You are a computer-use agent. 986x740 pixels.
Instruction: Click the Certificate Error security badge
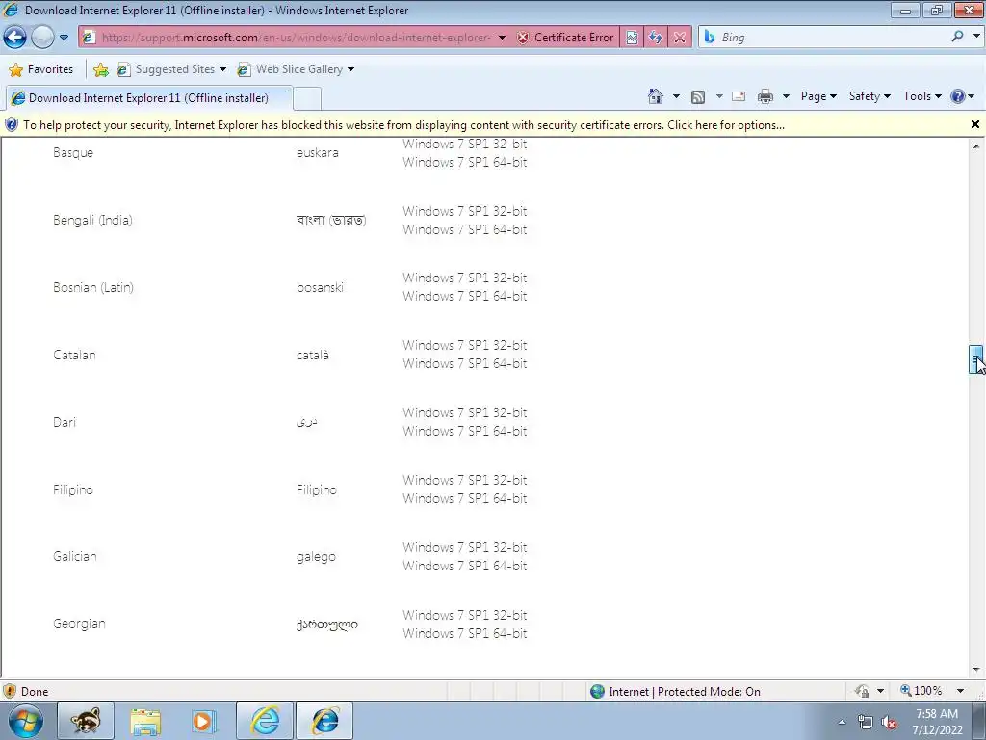(x=566, y=38)
